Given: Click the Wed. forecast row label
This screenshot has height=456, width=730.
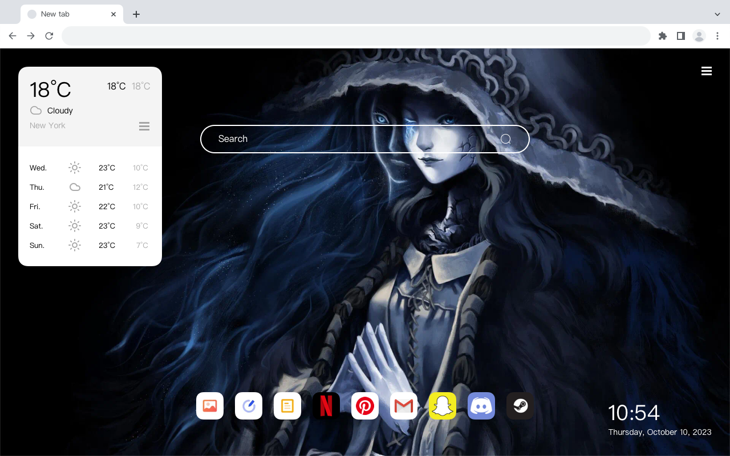Looking at the screenshot, I should (38, 168).
